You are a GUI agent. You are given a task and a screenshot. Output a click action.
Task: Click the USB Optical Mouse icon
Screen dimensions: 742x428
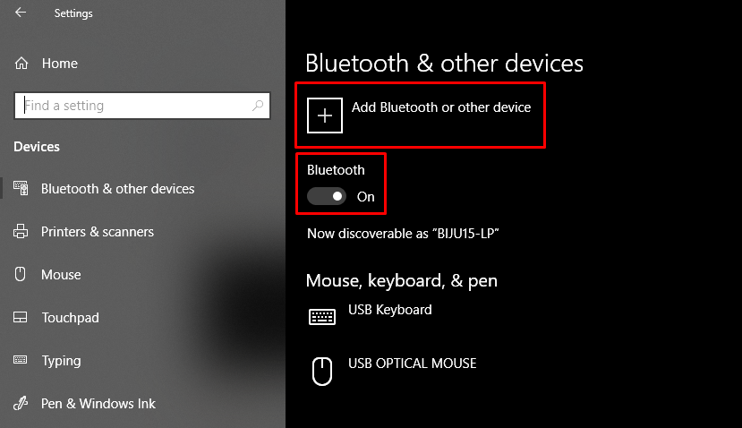tap(322, 370)
